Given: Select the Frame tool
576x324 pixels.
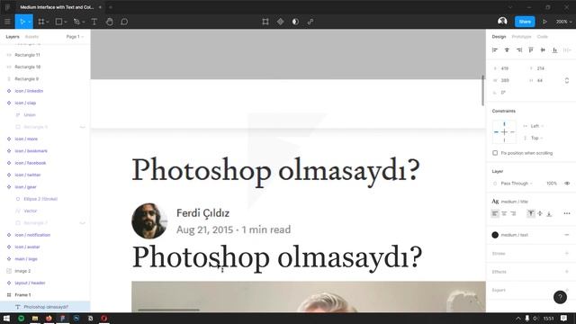Looking at the screenshot, I should click(41, 22).
